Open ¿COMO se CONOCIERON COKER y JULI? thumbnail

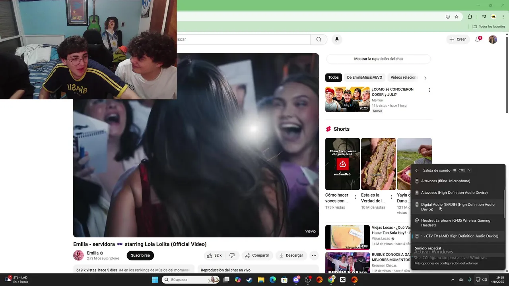(x=348, y=99)
